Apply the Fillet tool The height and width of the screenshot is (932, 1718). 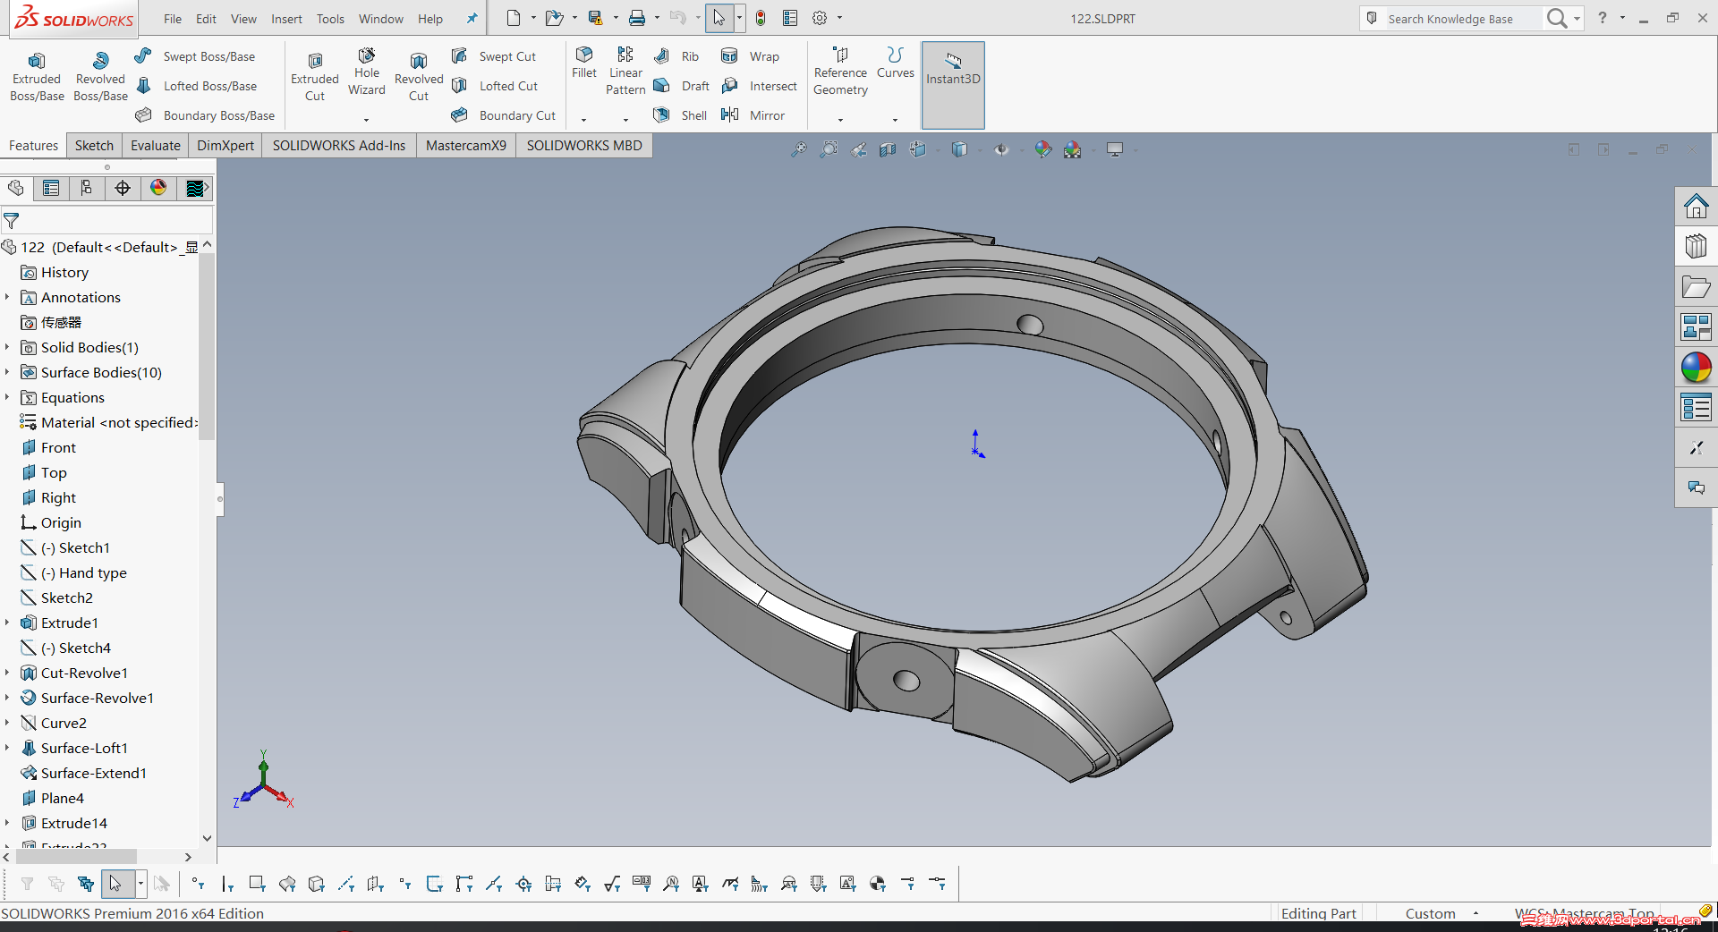[583, 62]
